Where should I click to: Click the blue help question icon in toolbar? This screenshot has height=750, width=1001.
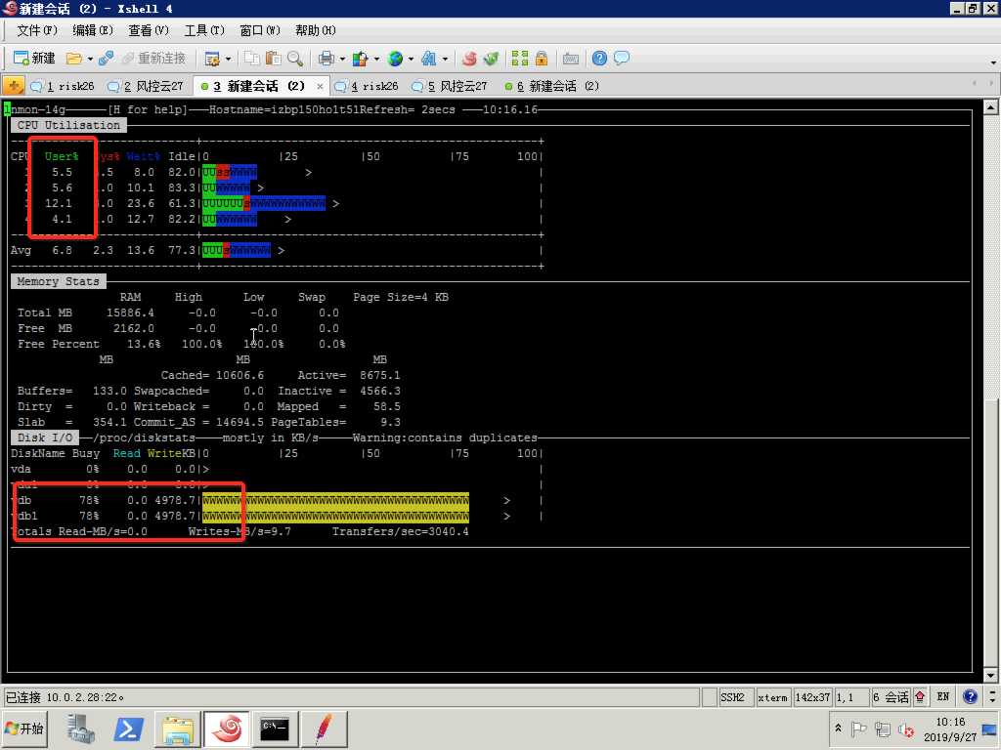599,59
